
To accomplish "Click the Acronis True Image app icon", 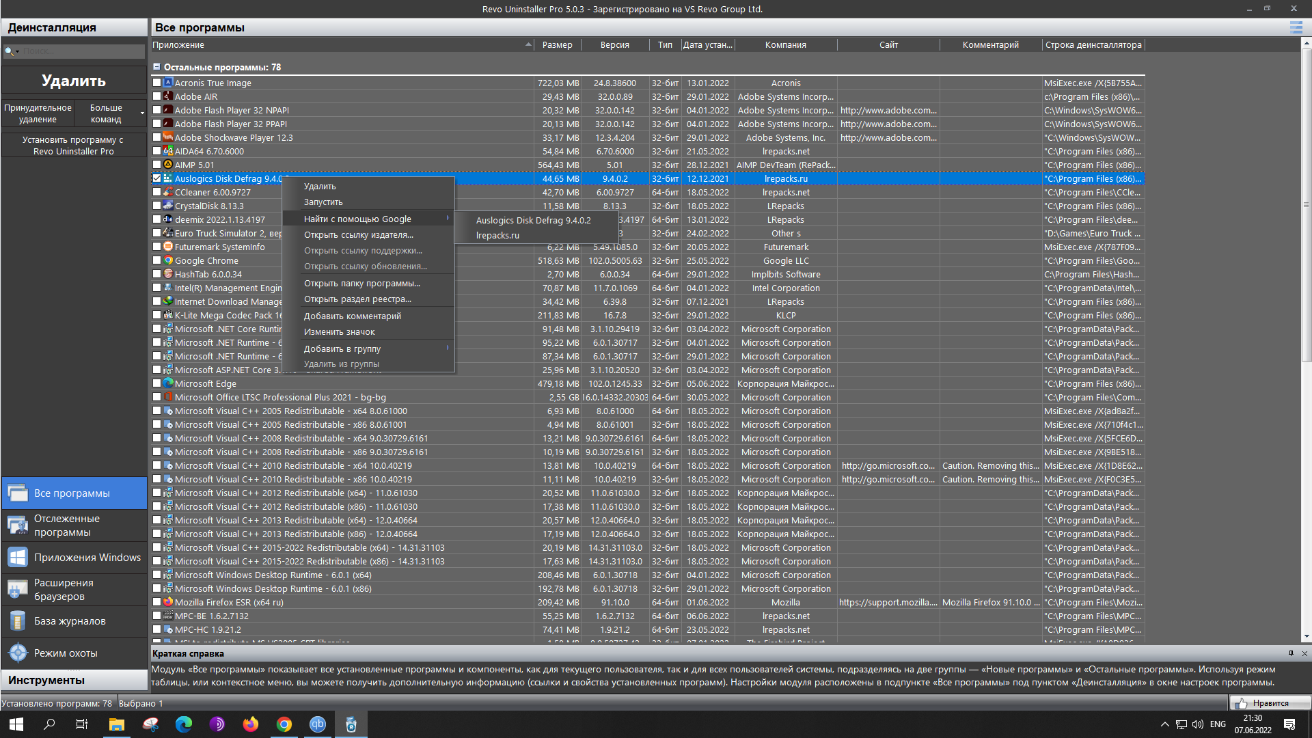I will click(168, 83).
